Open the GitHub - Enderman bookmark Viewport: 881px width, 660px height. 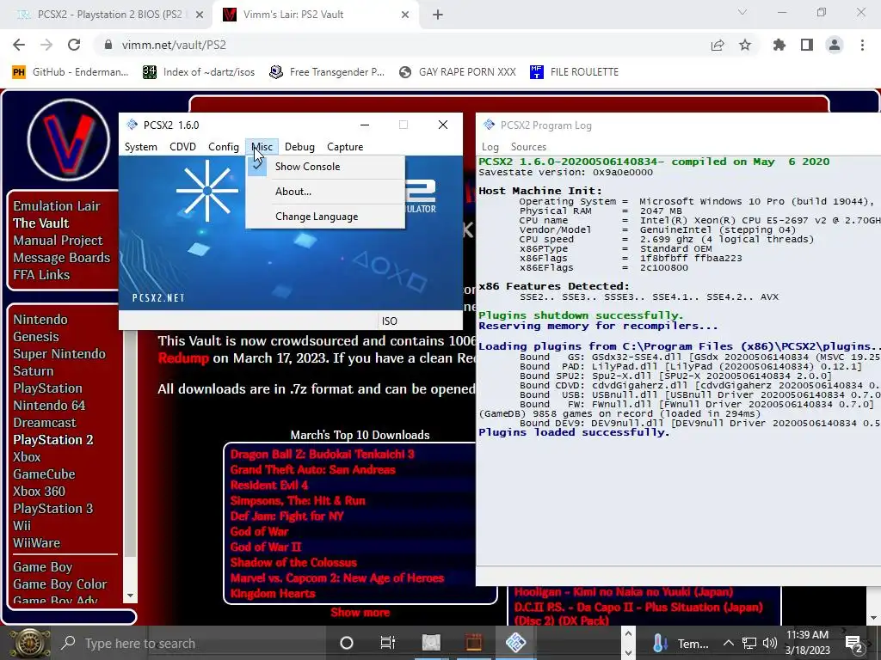(71, 72)
